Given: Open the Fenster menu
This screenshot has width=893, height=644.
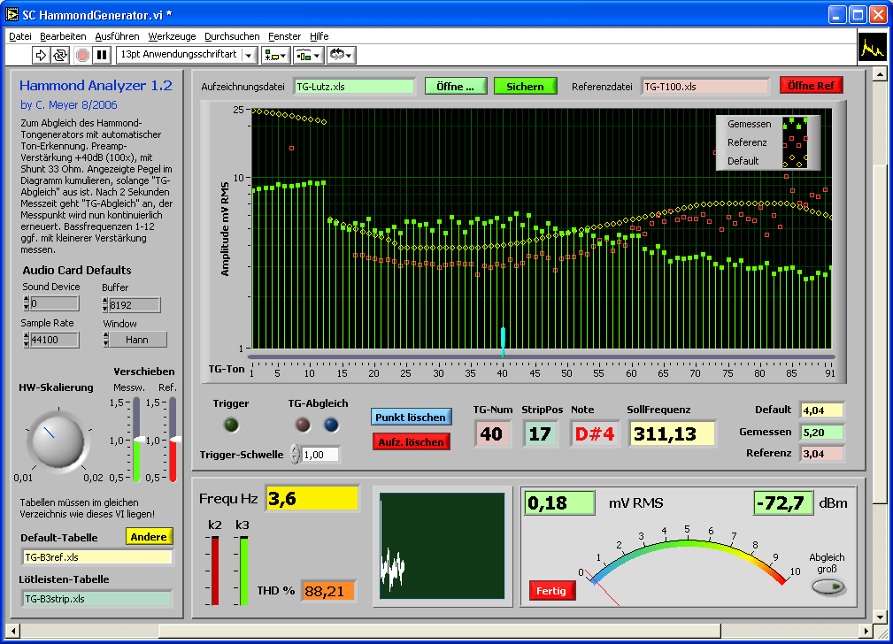Looking at the screenshot, I should (284, 36).
